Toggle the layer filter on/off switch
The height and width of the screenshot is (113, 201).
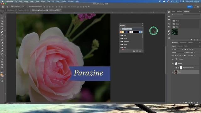195,49
